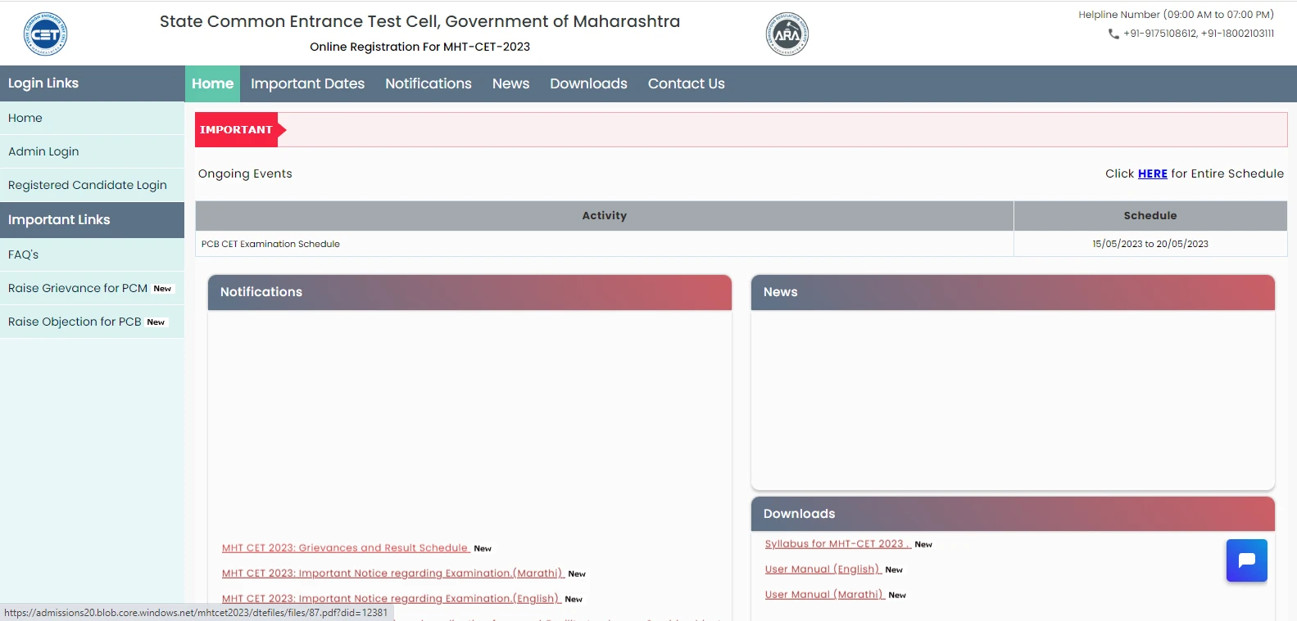Screen dimensions: 1297x621
Task: Go to Notifications in the top navigation
Action: click(x=428, y=83)
